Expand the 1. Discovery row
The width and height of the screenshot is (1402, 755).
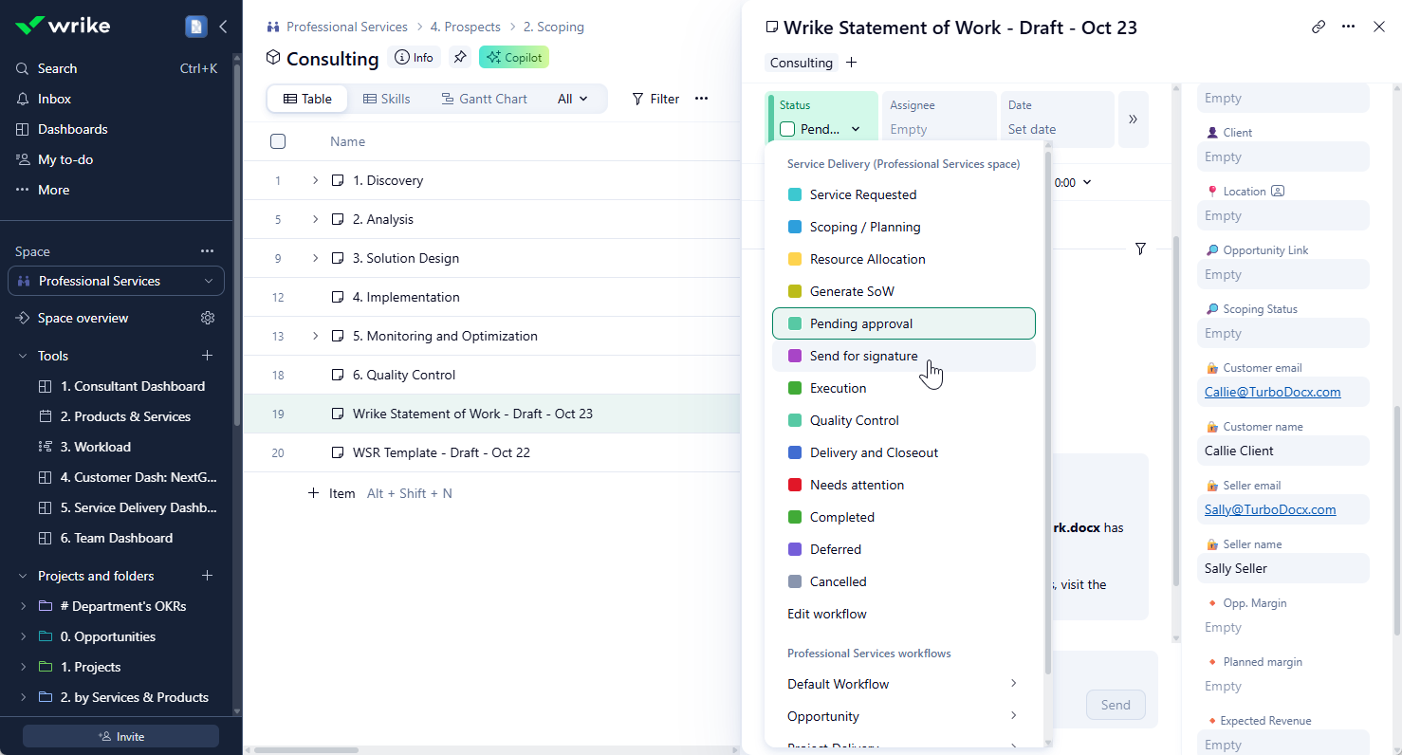tap(316, 180)
